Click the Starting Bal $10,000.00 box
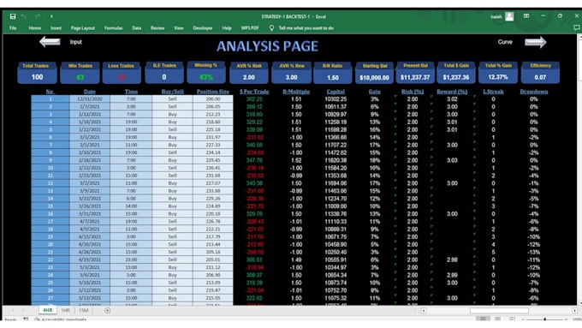 coord(374,74)
